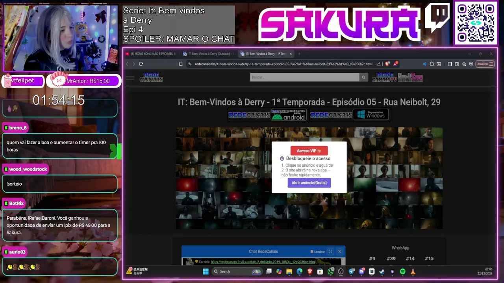Open Microsoft Store from the taskbar
504x283 pixels.
pyautogui.click(x=320, y=272)
